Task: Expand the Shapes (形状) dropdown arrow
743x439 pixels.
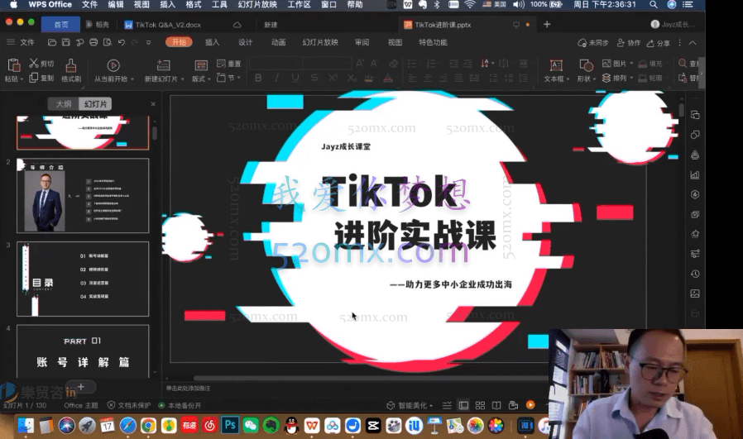Action: (595, 79)
